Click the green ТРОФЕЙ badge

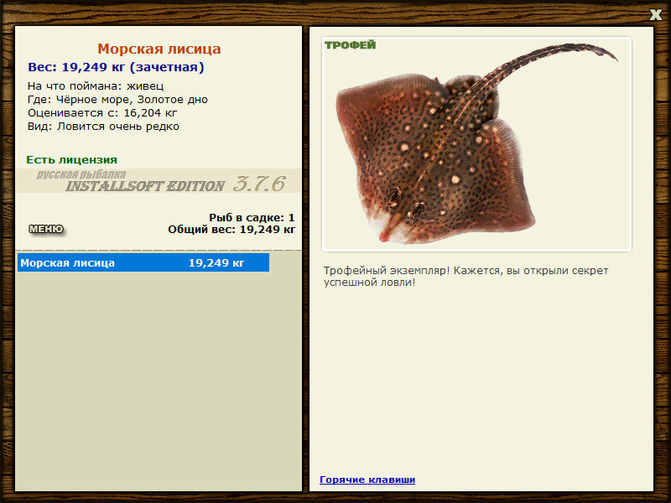350,45
